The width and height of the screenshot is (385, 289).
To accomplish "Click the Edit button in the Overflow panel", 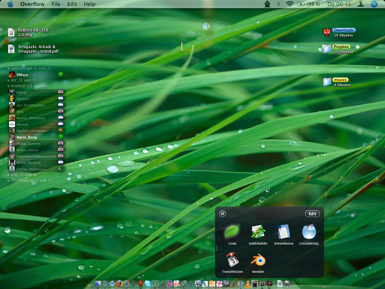I will tap(312, 213).
